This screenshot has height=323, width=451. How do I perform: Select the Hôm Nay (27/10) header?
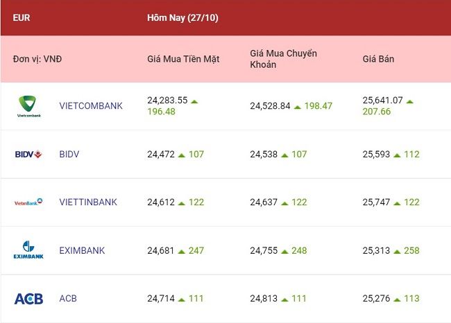(x=182, y=18)
